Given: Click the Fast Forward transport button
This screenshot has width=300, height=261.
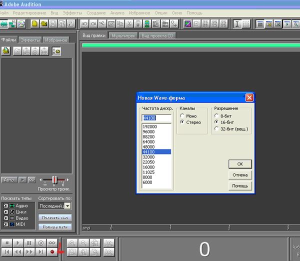Looking at the screenshot, I should tap(29, 252).
